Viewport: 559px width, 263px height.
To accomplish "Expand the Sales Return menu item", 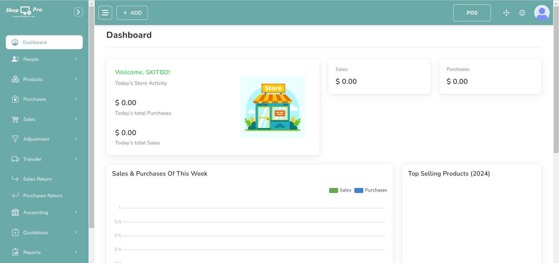I will point(37,179).
